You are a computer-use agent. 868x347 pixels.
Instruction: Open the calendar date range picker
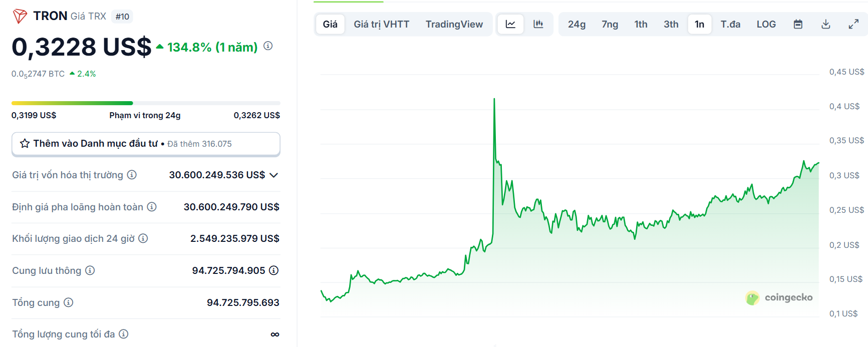click(x=798, y=24)
